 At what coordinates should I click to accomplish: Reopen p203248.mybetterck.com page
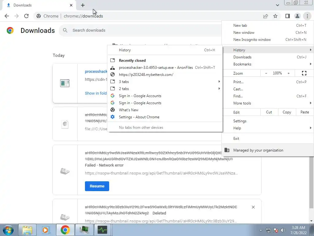pyautogui.click(x=165, y=74)
